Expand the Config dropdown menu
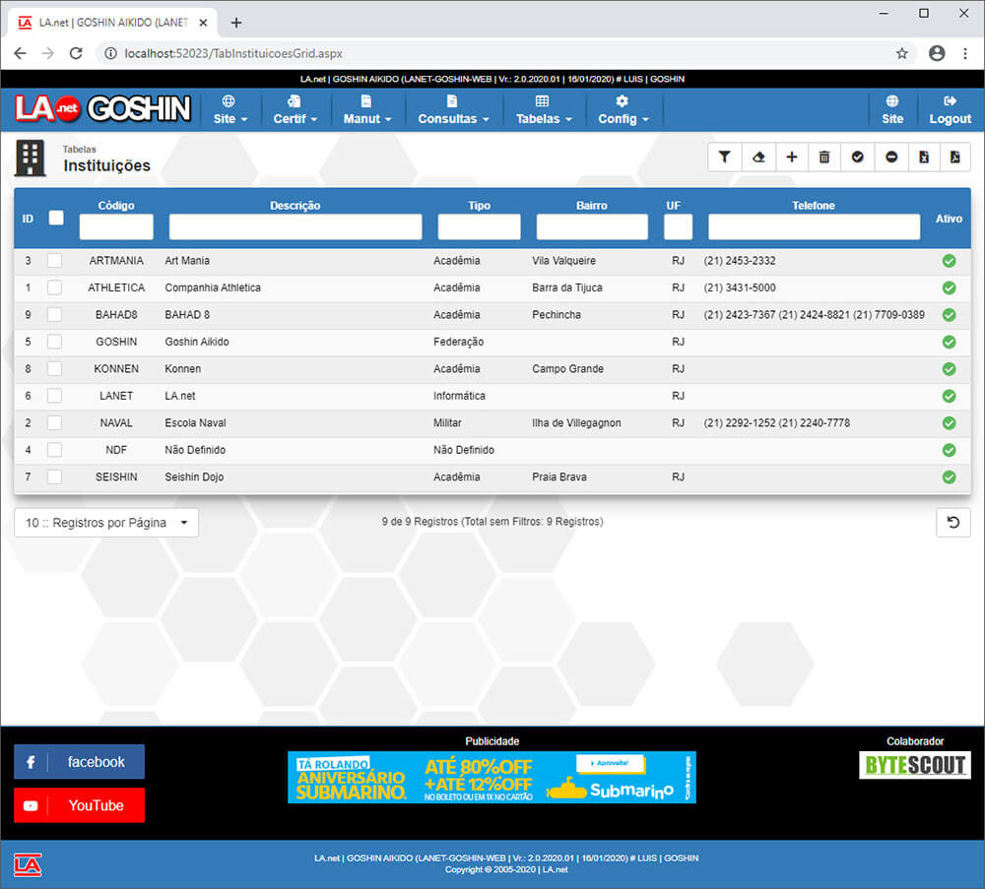Screen dimensions: 985x889 click(x=623, y=110)
